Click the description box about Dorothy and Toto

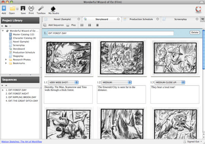pyautogui.click(x=68, y=95)
